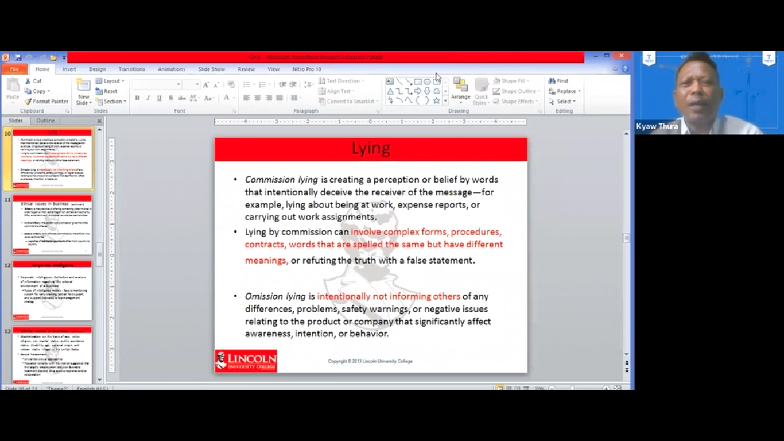Toggle Italic formatting
784x441 pixels.
[148, 98]
